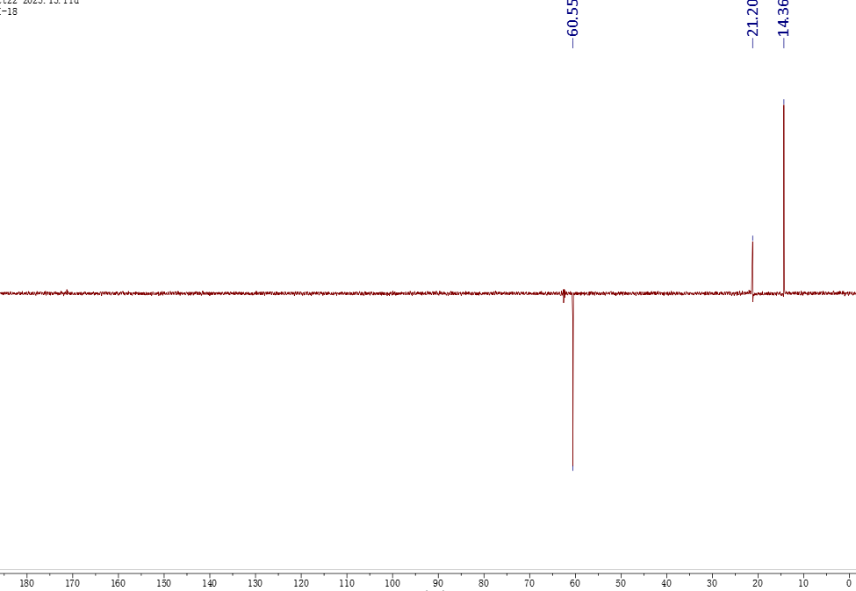Select the 40 axis tick label
Image resolution: width=856 pixels, height=591 pixels.
tap(666, 583)
